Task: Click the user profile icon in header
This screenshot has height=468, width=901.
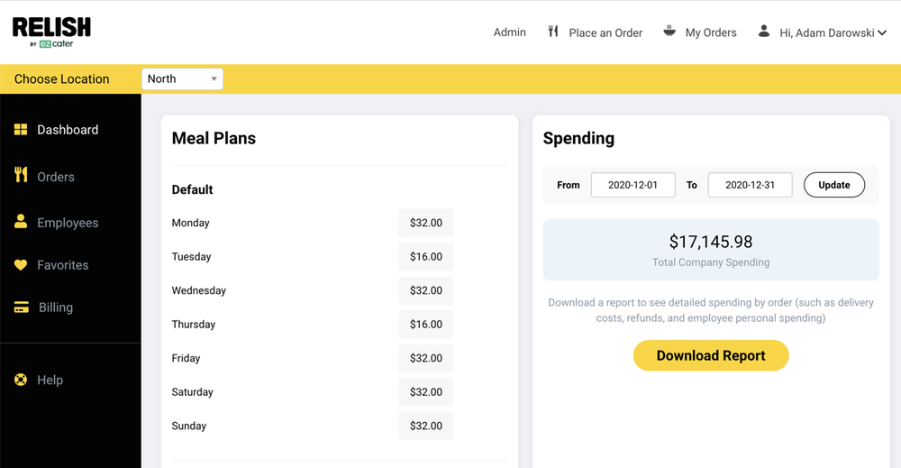Action: [764, 31]
